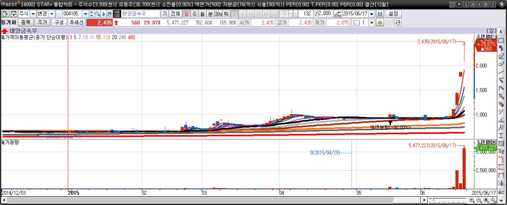Click the 추세선 tab button
This screenshot has width=507, height=205.
pyautogui.click(x=76, y=22)
